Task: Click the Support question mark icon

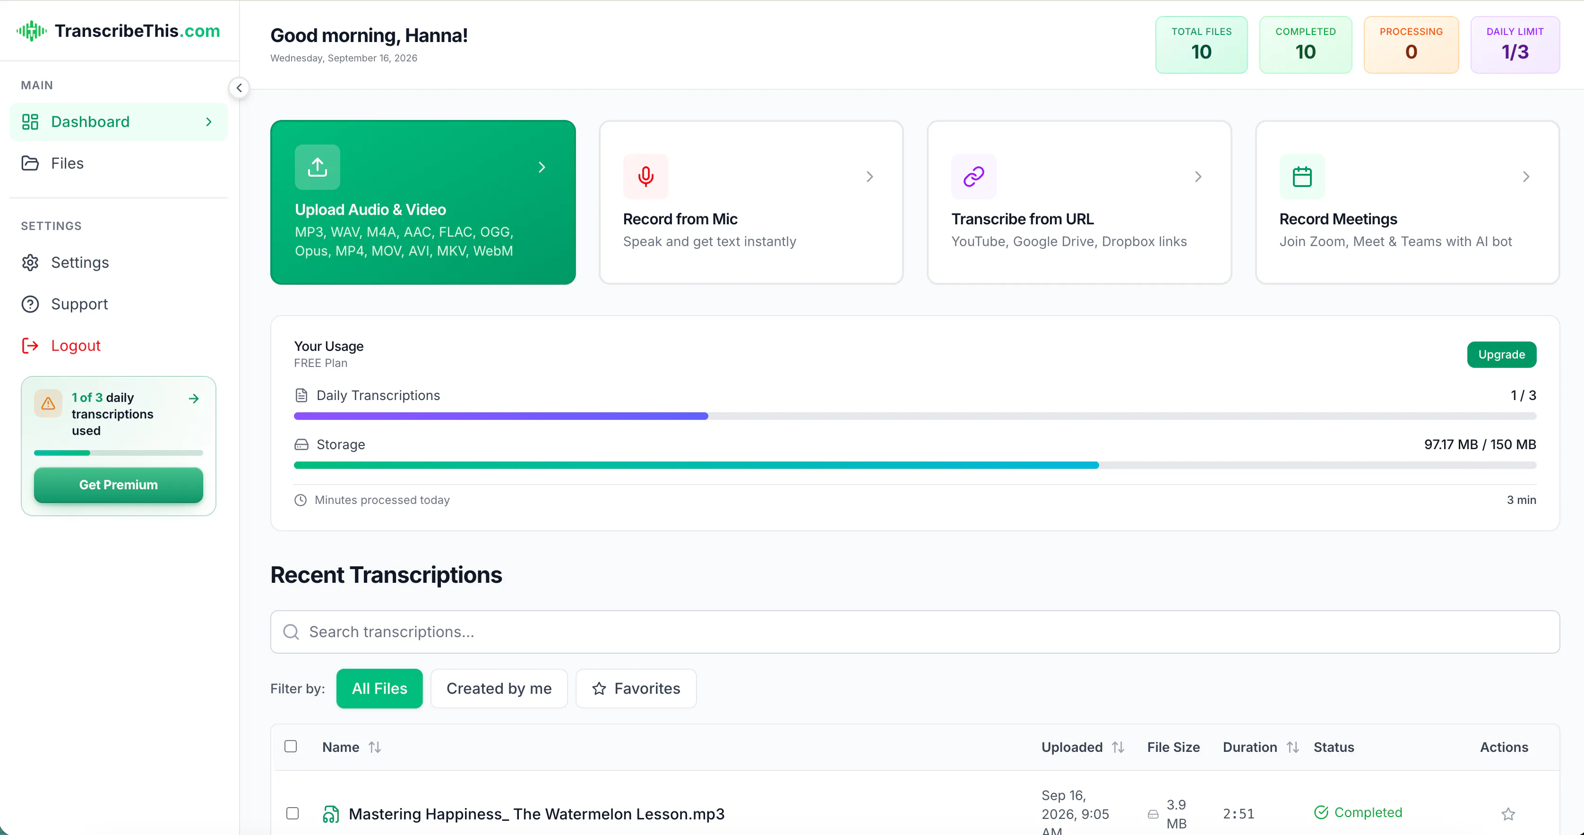Action: click(30, 304)
